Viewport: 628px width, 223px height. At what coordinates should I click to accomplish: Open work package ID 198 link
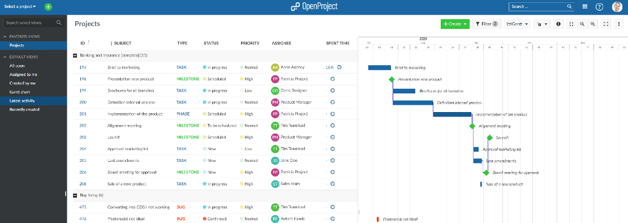click(x=83, y=79)
